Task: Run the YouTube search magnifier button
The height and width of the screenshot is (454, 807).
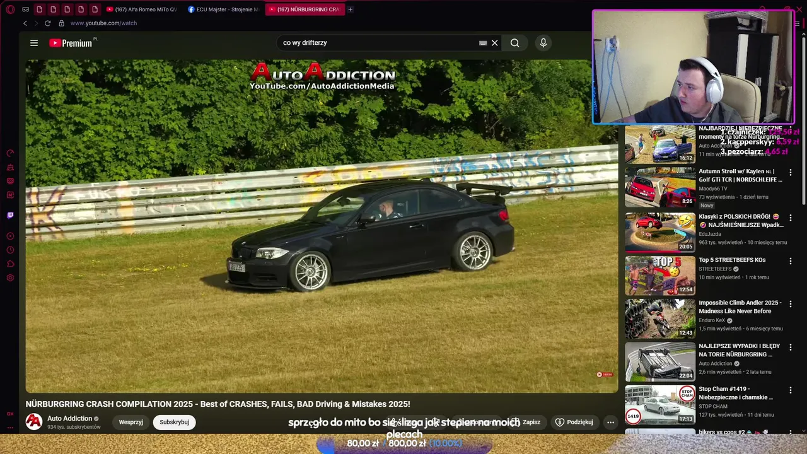Action: (x=515, y=43)
